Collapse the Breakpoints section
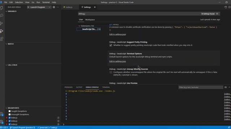The width and height of the screenshot is (231, 129). (6, 108)
